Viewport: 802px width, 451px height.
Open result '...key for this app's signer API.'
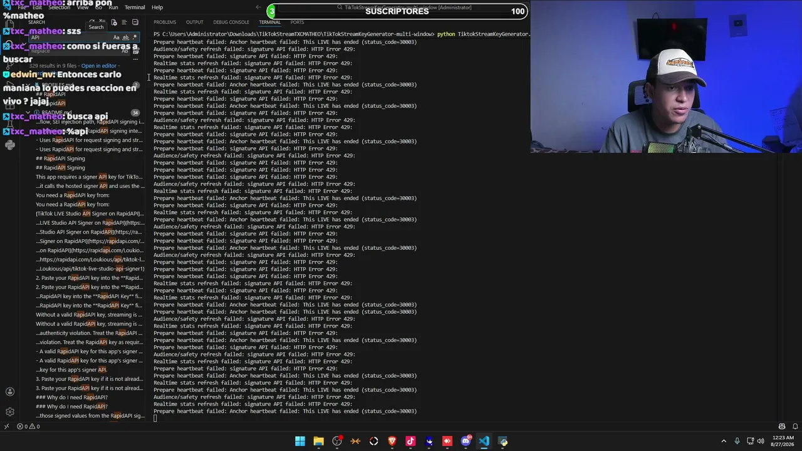pyautogui.click(x=71, y=370)
